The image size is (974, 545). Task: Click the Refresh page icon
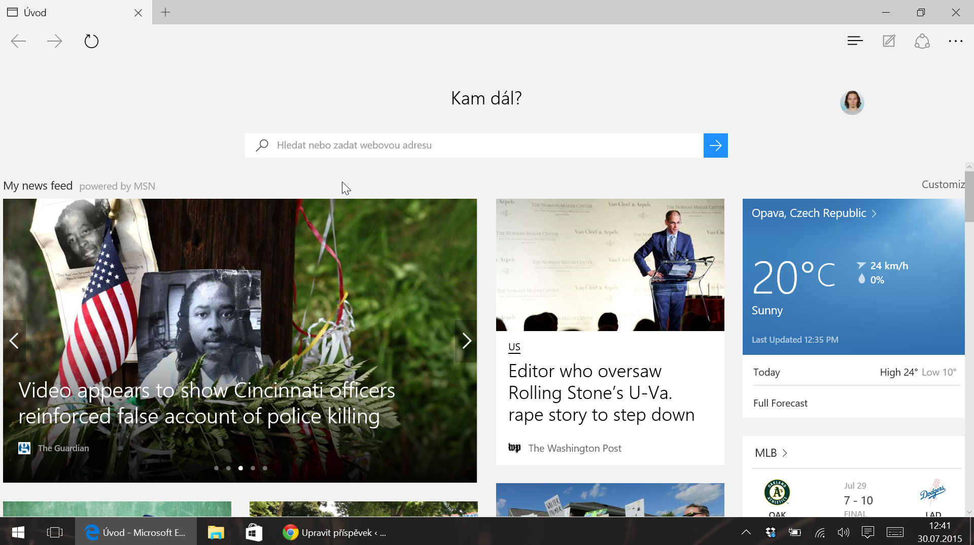pos(91,41)
